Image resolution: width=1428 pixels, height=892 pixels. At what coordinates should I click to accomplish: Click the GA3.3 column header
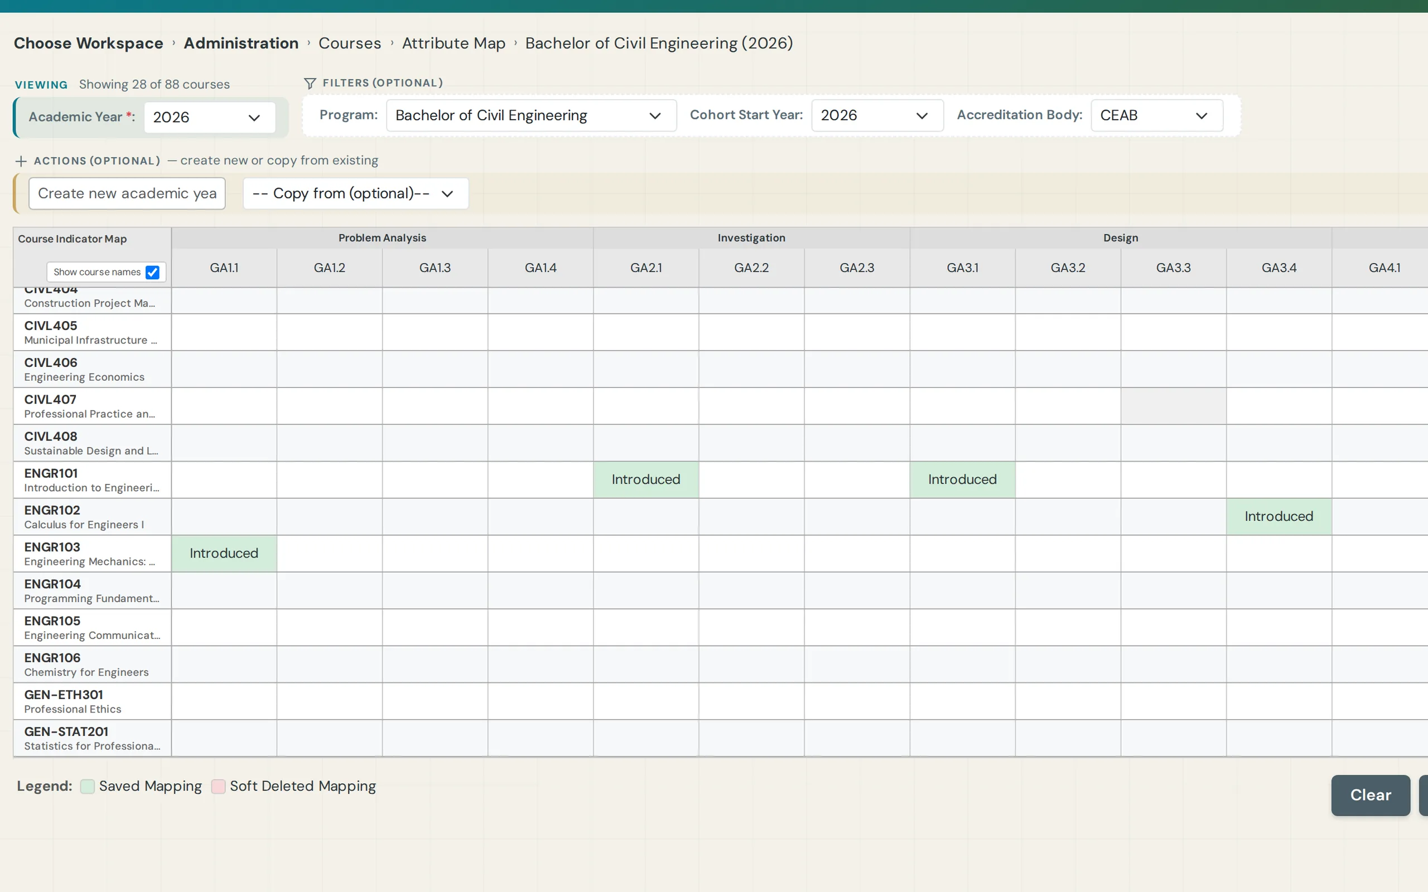(1173, 268)
